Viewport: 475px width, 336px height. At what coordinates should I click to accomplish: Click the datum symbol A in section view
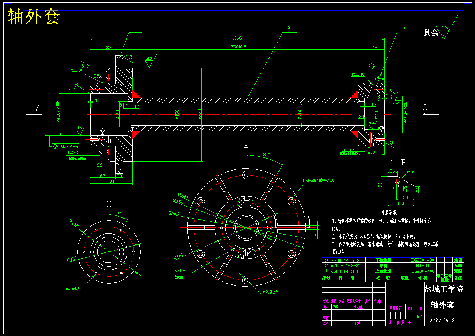(102, 131)
